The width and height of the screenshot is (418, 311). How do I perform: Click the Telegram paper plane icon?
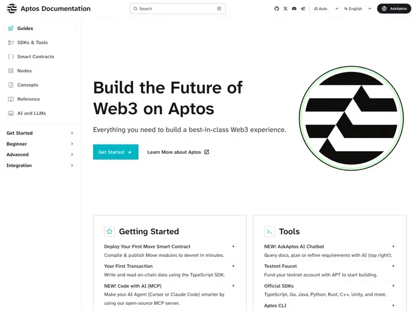303,9
